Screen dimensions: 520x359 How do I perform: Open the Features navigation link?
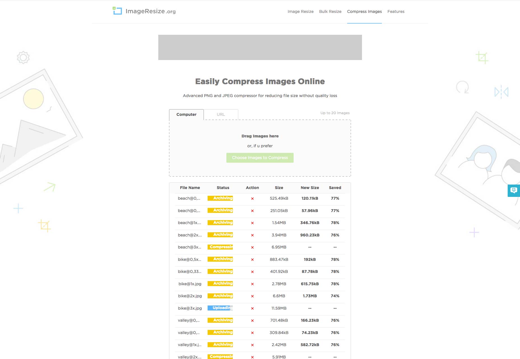tap(396, 11)
